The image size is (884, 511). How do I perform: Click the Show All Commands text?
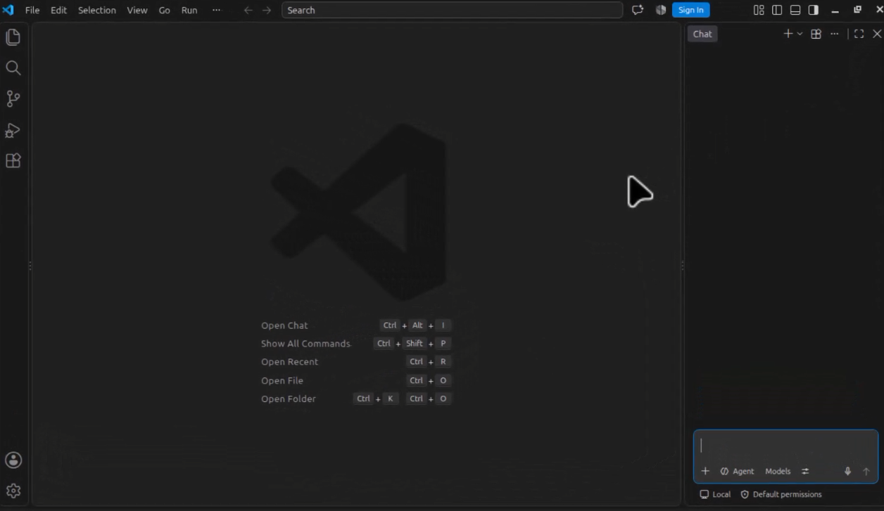(305, 344)
